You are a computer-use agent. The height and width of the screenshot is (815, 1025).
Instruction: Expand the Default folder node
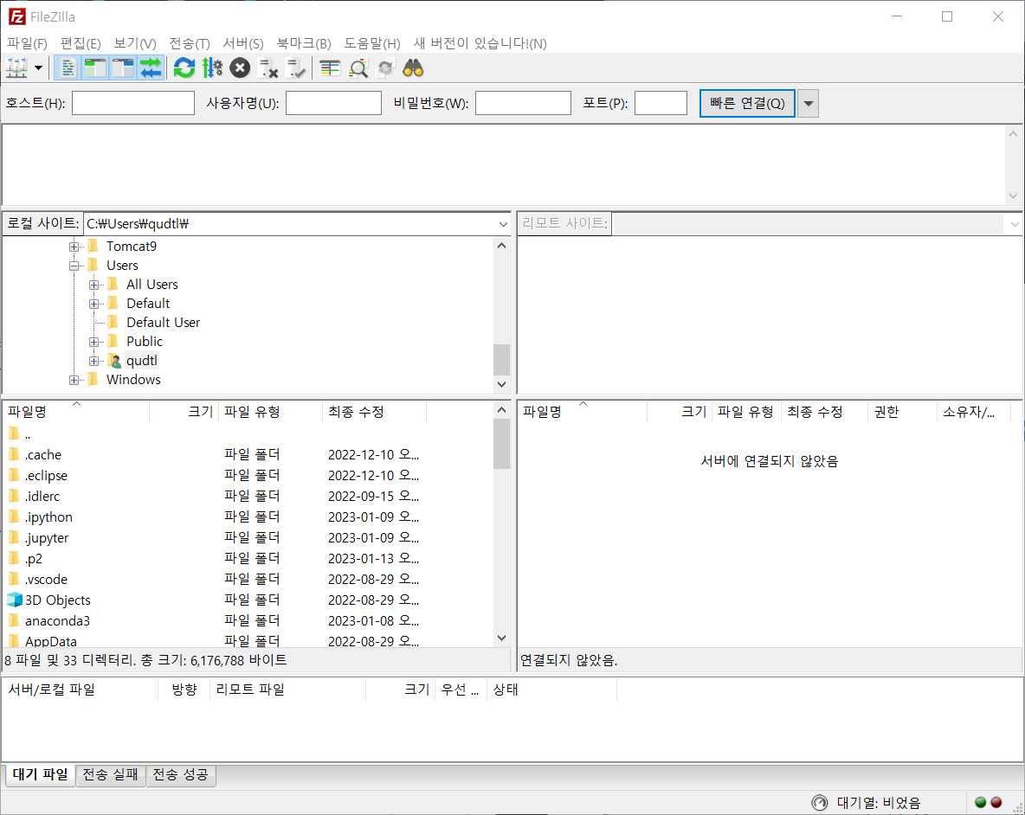pyautogui.click(x=94, y=304)
